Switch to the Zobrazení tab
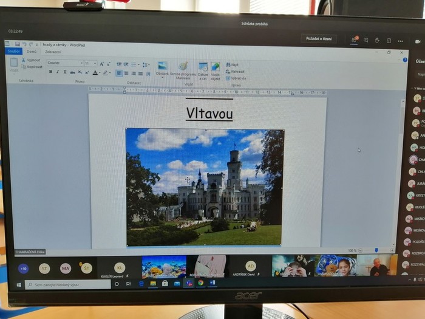 53,52
